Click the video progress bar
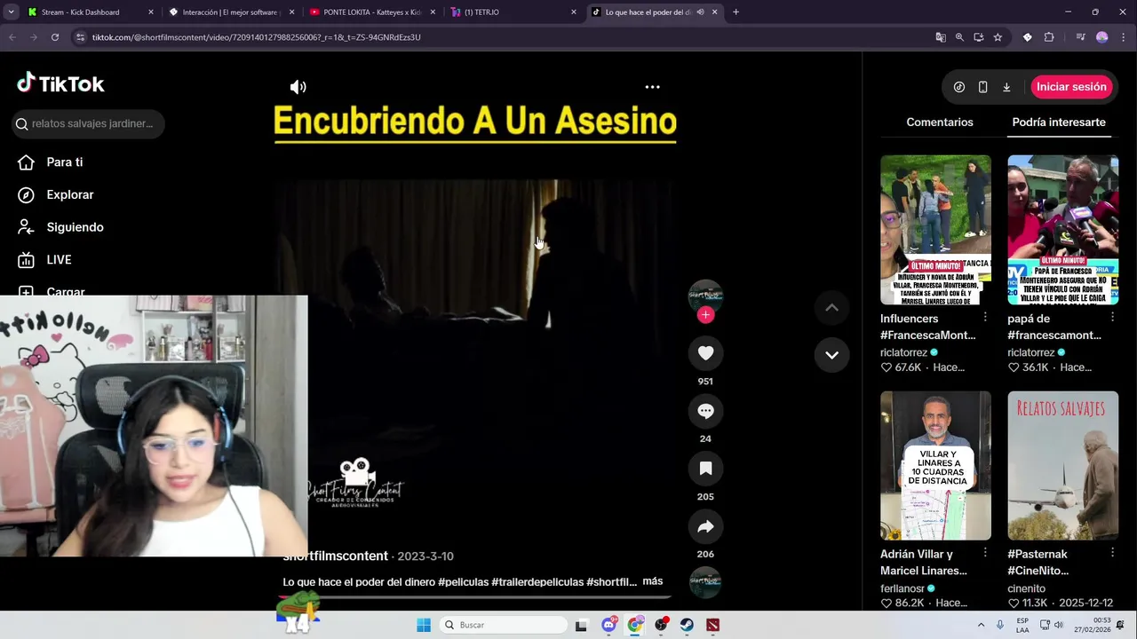Viewport: 1137px width, 639px height. click(477, 597)
